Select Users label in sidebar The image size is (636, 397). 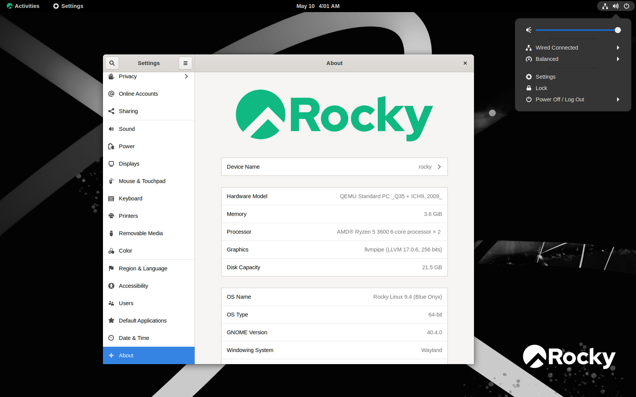point(126,303)
